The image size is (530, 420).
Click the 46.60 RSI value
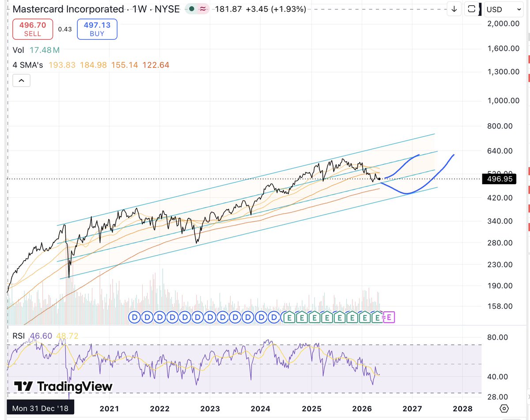point(40,336)
